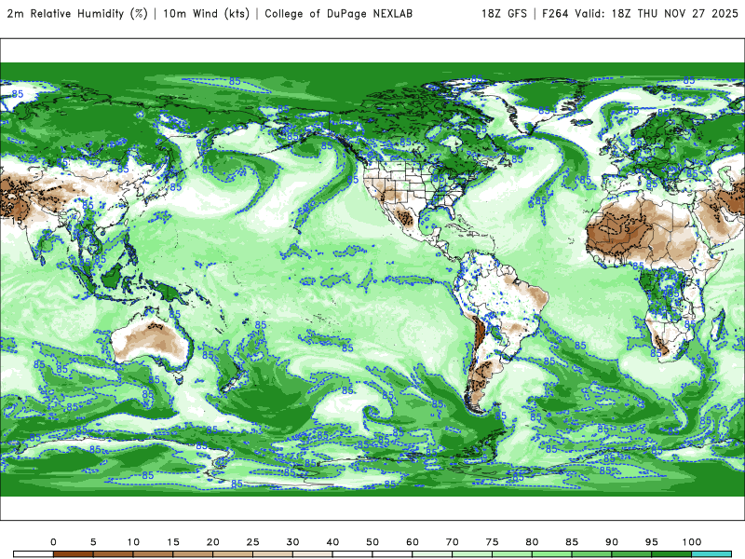Image resolution: width=745 pixels, height=559 pixels.
Task: Select the legend label '30'
Action: 292,542
